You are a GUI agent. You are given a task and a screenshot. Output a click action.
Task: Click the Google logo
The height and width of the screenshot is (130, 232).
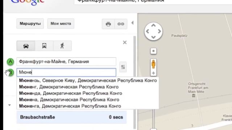[x=28, y=2]
